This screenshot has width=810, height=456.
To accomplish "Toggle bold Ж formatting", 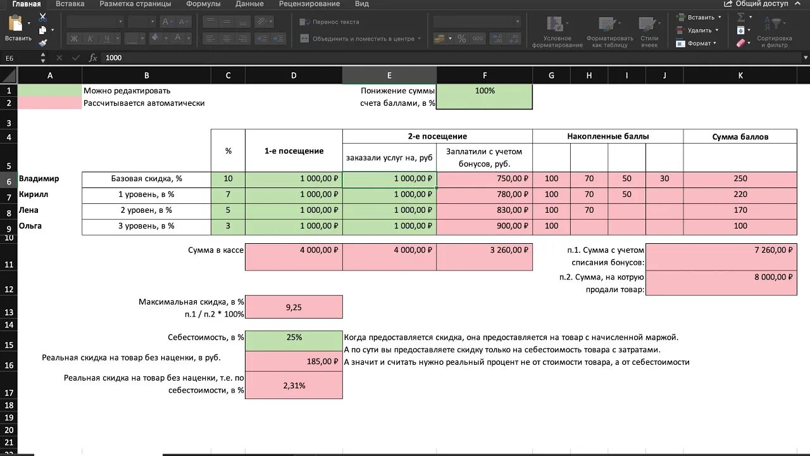I will [74, 39].
